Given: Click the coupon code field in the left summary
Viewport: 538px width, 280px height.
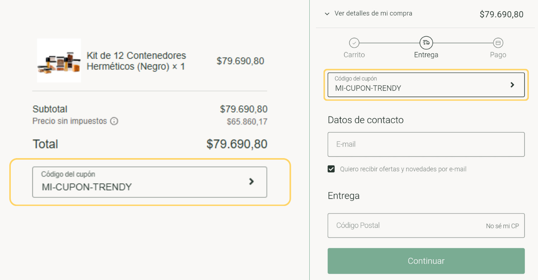Looking at the screenshot, I should coord(139,182).
